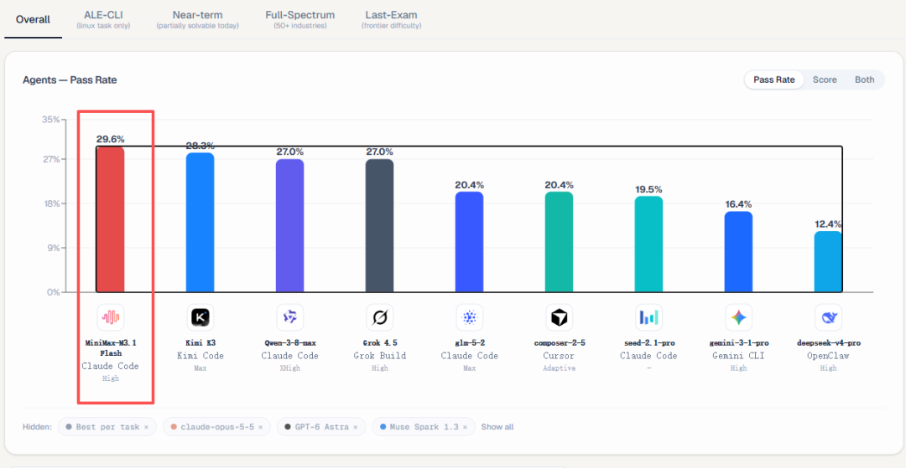This screenshot has height=468, width=906.
Task: Click the 'Gemini CLI' agent label
Action: click(x=738, y=356)
